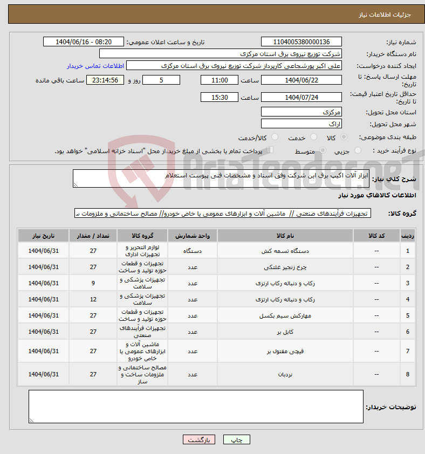Viewport: 425px width, 454px height.
Task: Click the تعداد / مقدار column header
Action: tap(93, 236)
